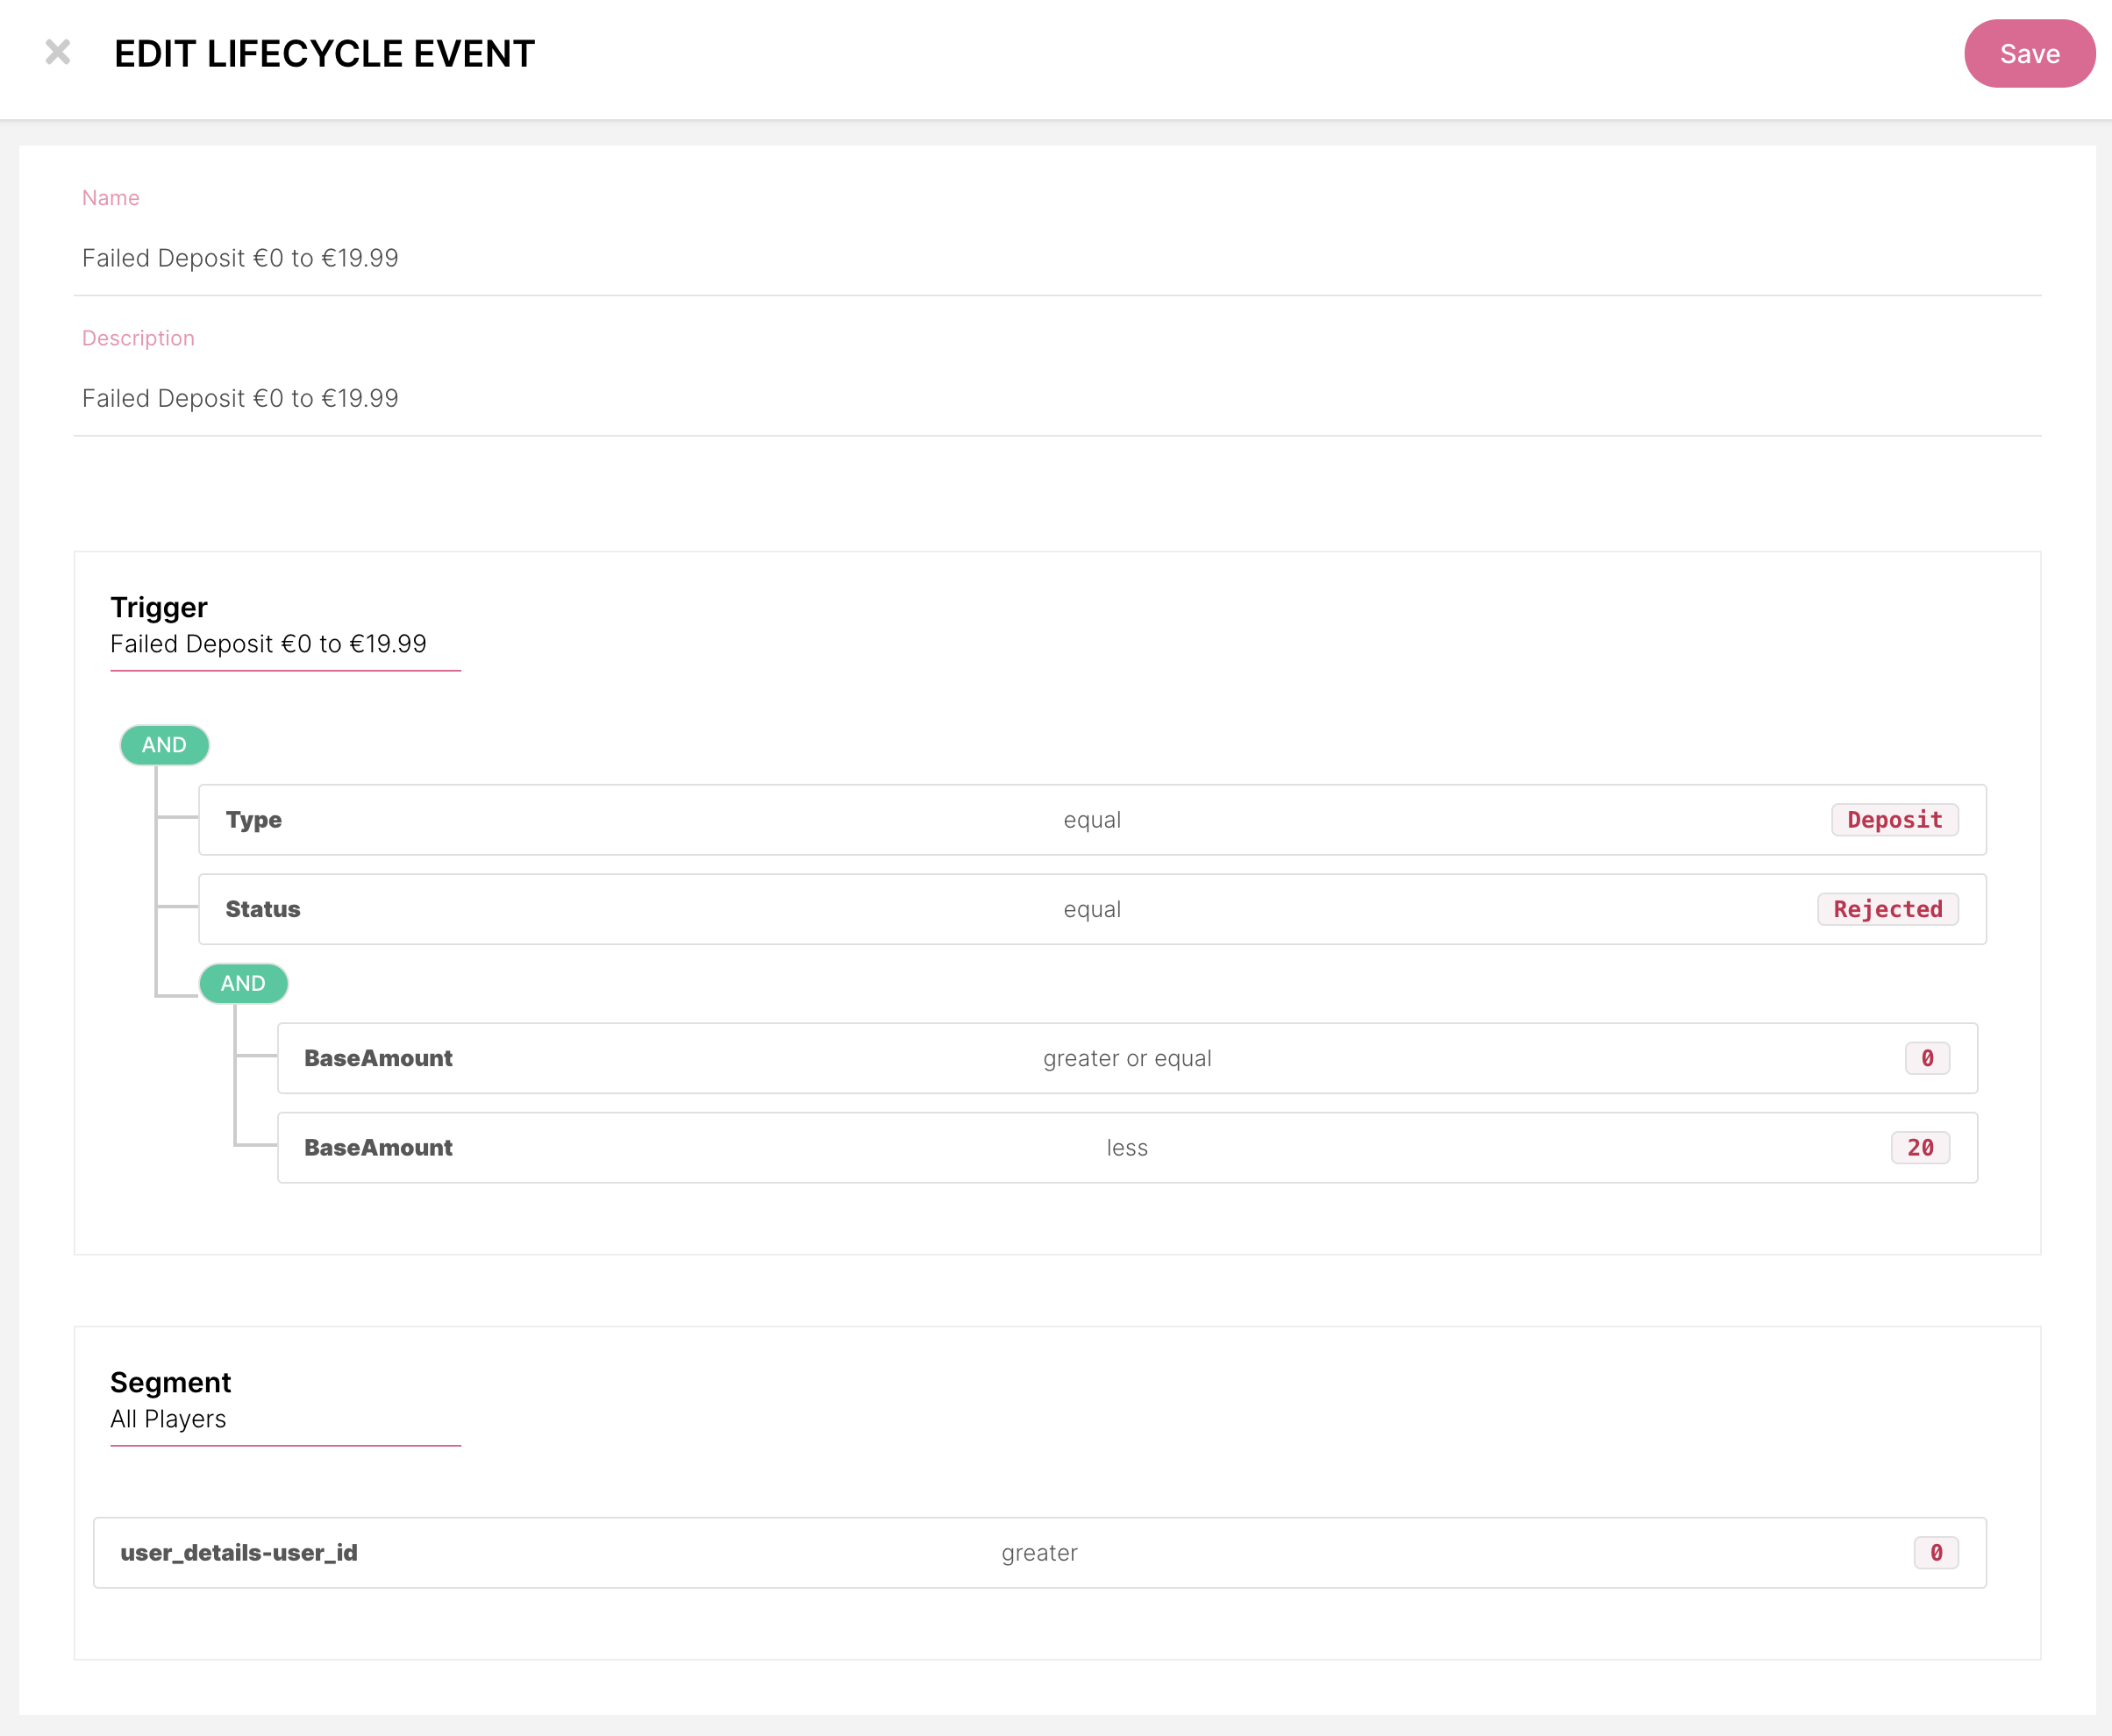Viewport: 2112px width, 1736px height.
Task: Open the Segment All Players dropdown
Action: coord(284,1419)
